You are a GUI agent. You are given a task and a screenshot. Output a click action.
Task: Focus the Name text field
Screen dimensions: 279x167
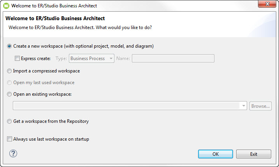[173, 59]
